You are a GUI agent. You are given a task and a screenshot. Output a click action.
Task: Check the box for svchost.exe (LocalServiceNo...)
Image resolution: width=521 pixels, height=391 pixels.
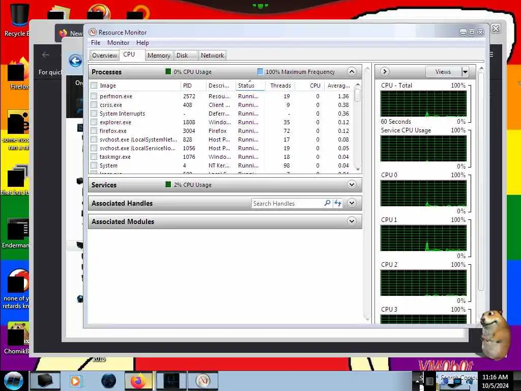[x=94, y=148]
